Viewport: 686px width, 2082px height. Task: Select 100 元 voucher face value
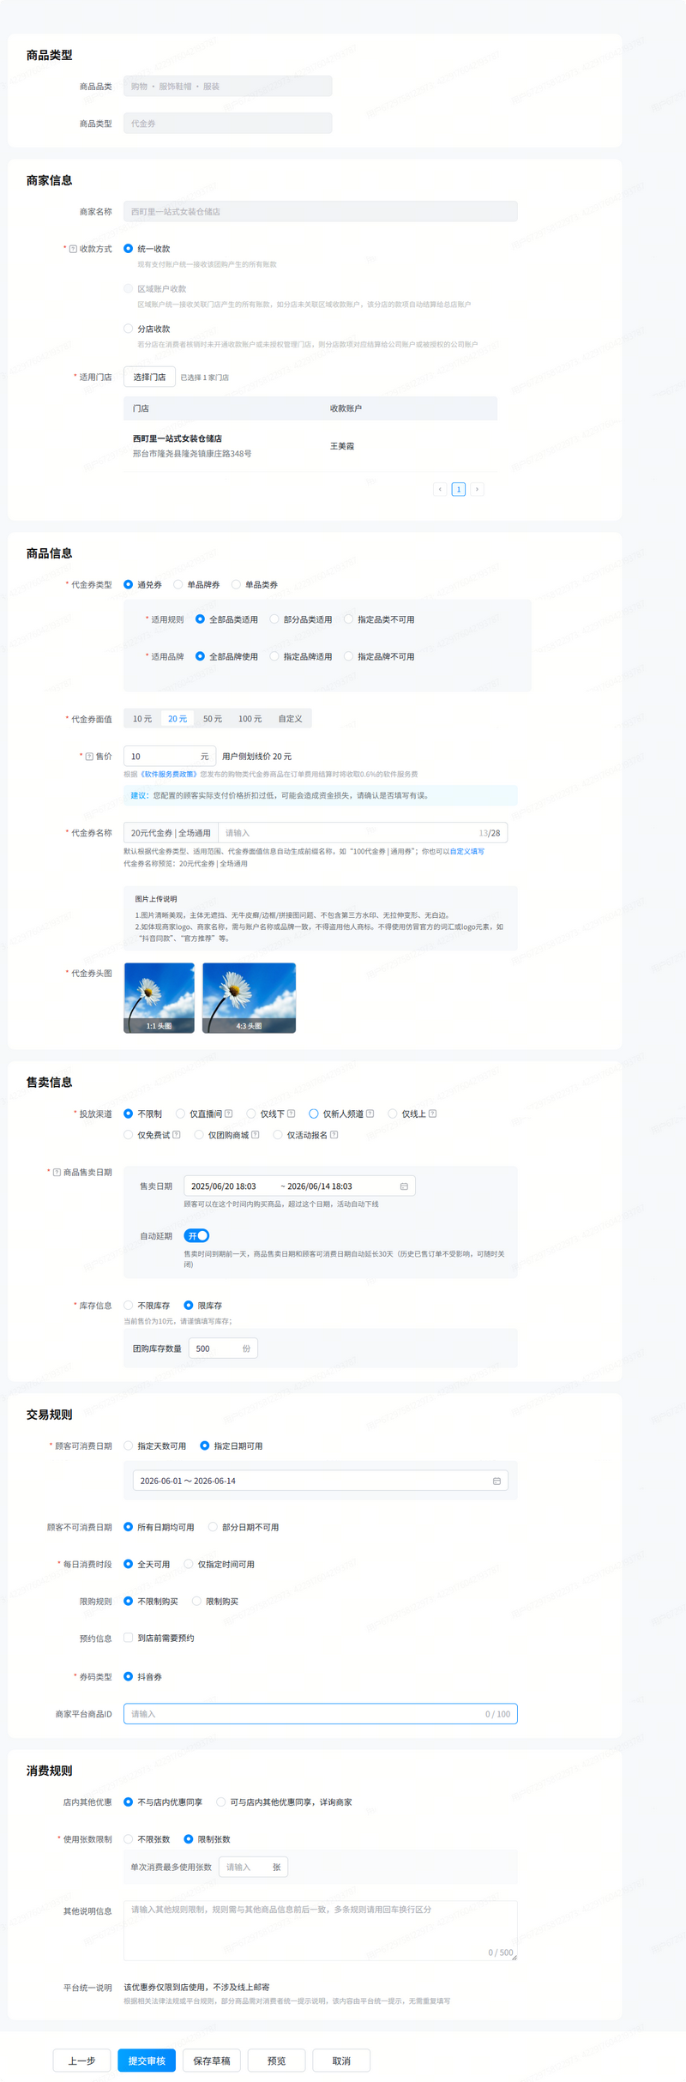click(x=250, y=719)
